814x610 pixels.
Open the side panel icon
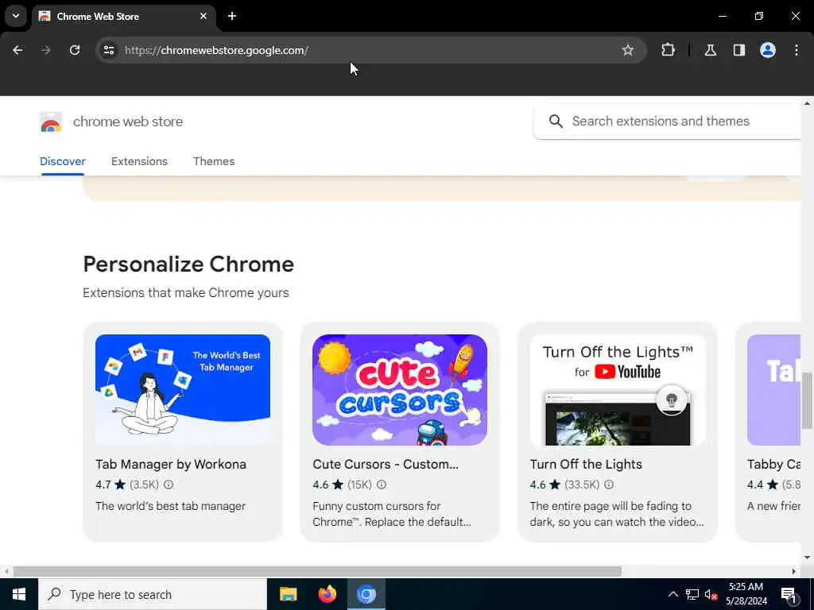(x=738, y=50)
